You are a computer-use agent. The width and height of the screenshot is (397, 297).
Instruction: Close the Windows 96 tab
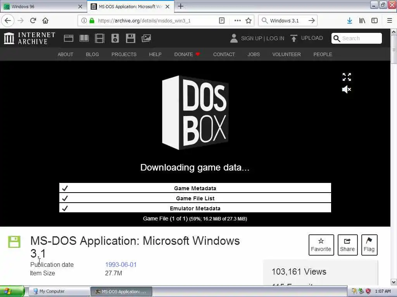(x=80, y=7)
